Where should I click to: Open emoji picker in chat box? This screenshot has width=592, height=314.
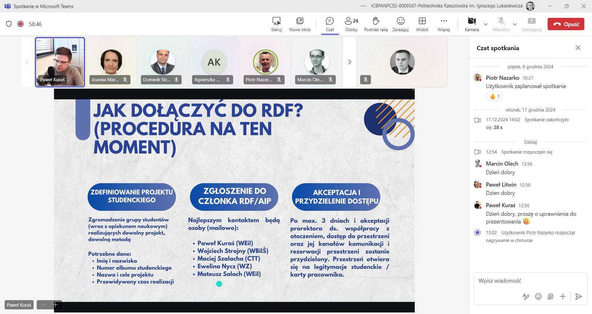[x=538, y=296]
